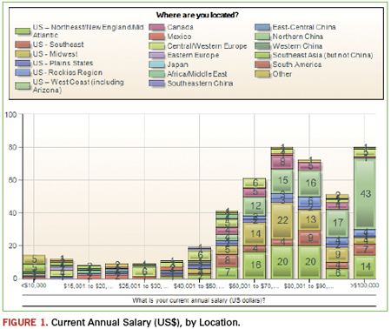Click the 17 segment in the chart
This screenshot has width=391, height=329.
pos(337,223)
